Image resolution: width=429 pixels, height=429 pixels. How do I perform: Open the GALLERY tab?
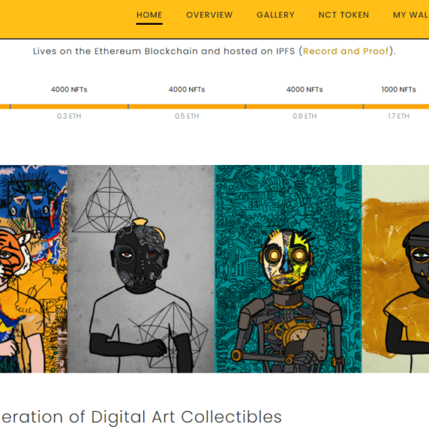point(276,15)
